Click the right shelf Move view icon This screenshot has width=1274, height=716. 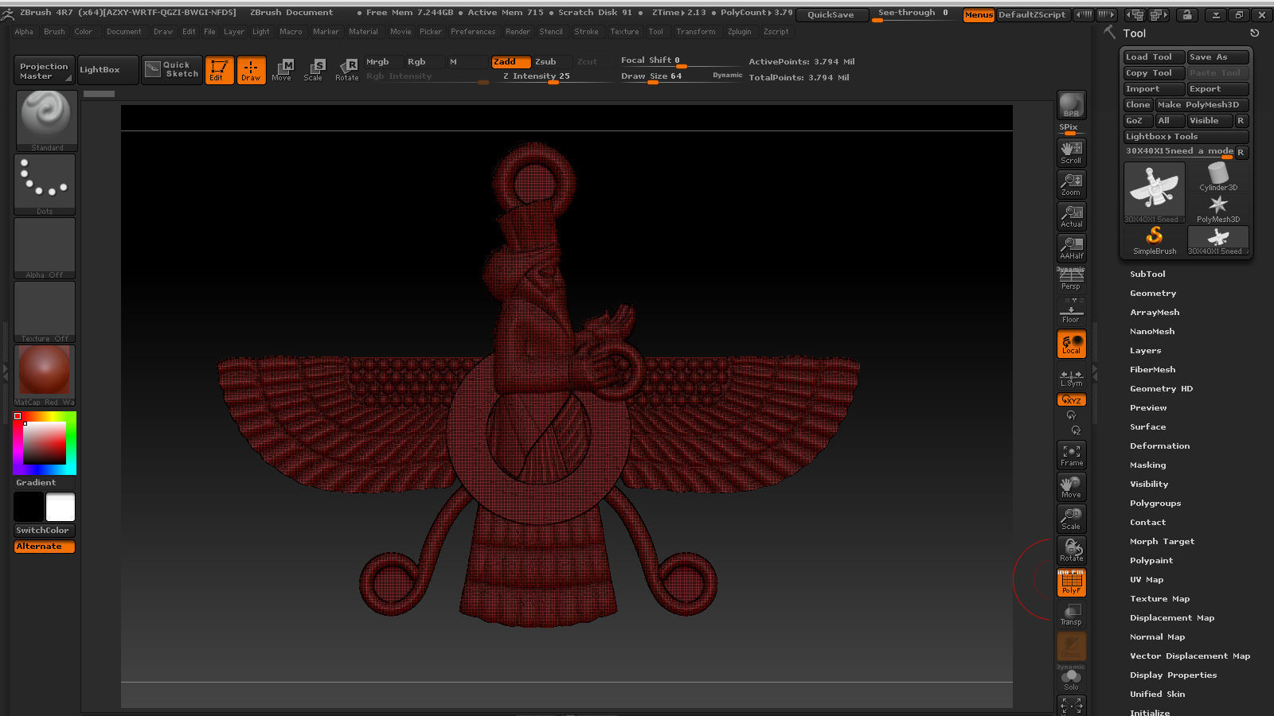pyautogui.click(x=1071, y=487)
